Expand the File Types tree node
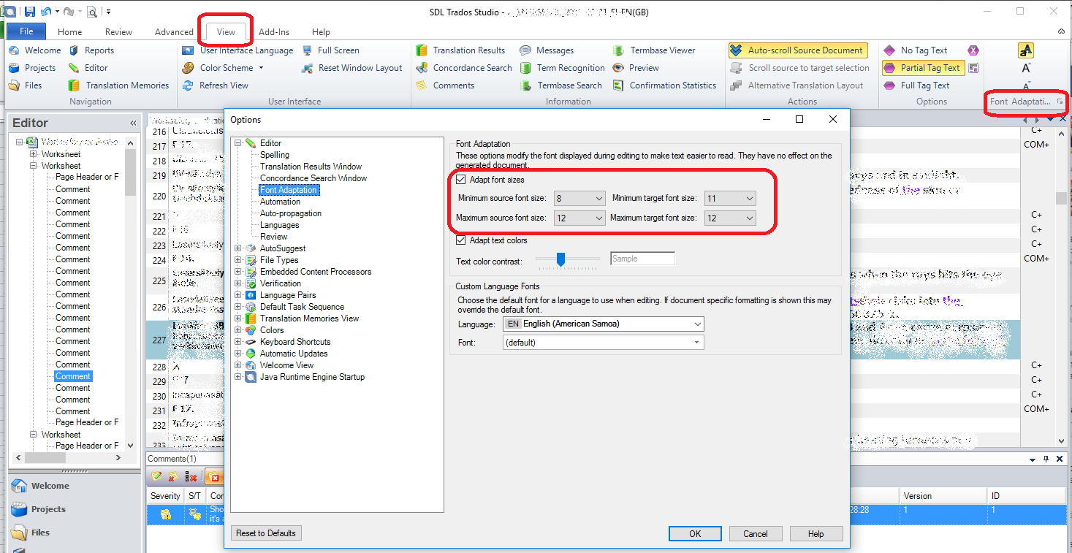This screenshot has width=1072, height=553. pos(237,260)
